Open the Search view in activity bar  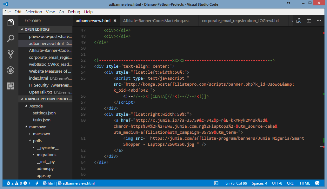click(10, 39)
